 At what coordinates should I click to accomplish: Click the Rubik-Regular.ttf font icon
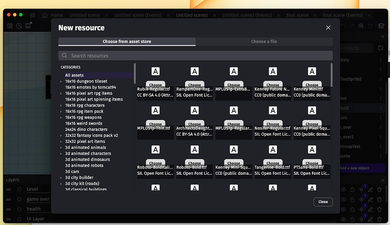[155, 71]
